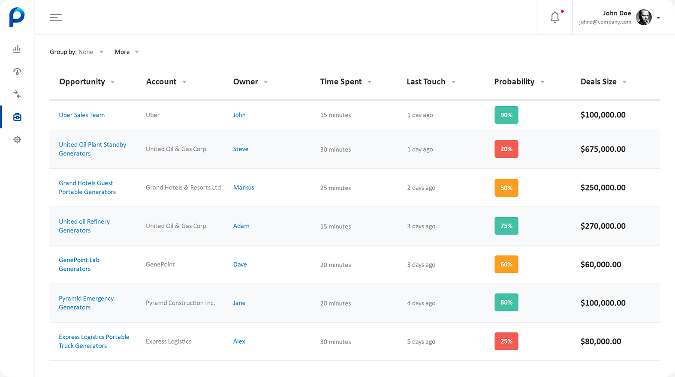
Task: Click owner Alex link
Action: (x=239, y=341)
